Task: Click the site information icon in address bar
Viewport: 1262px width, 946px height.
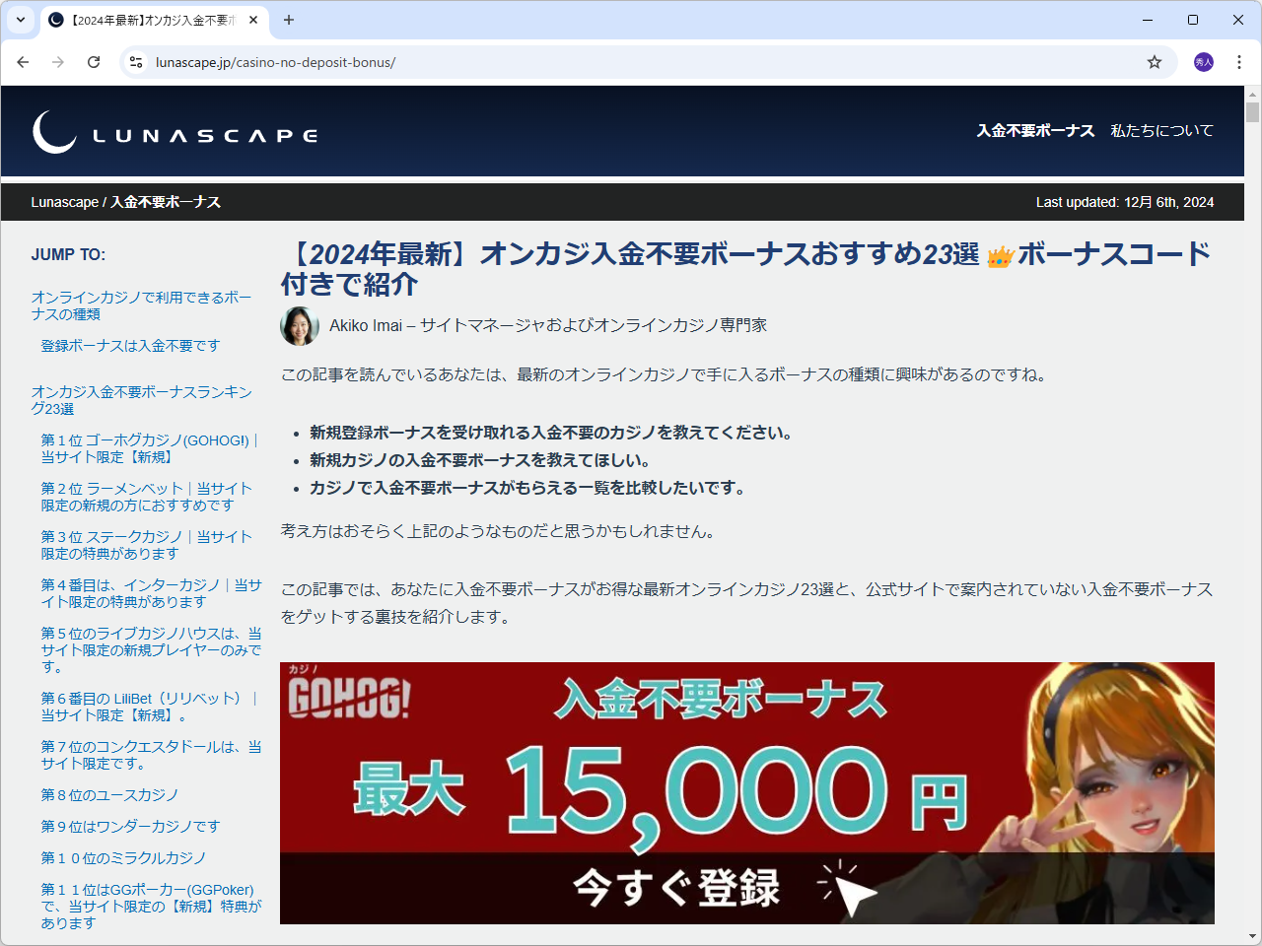Action: point(134,61)
